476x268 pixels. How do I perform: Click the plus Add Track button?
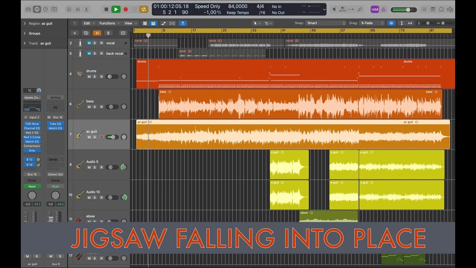click(x=74, y=33)
